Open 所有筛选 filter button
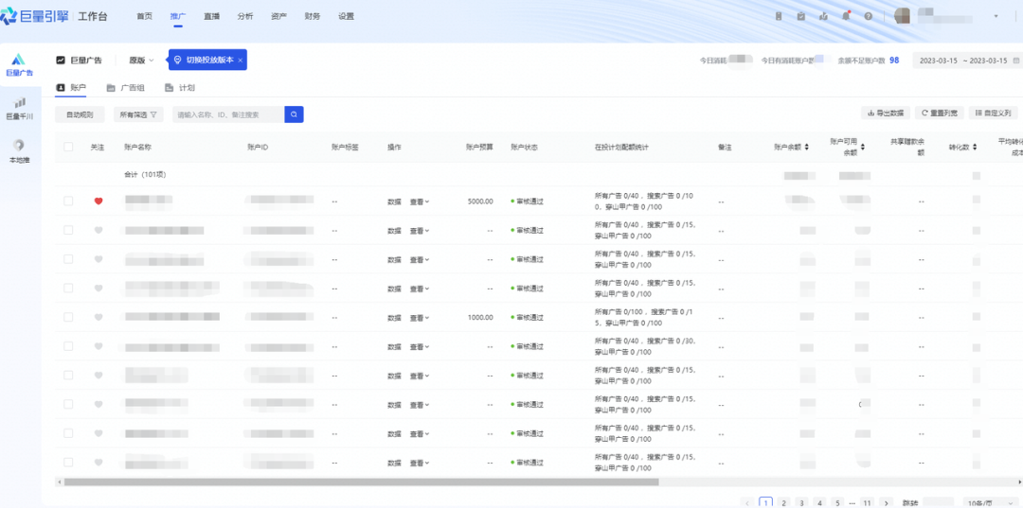Viewport: 1023px width, 508px height. tap(138, 114)
